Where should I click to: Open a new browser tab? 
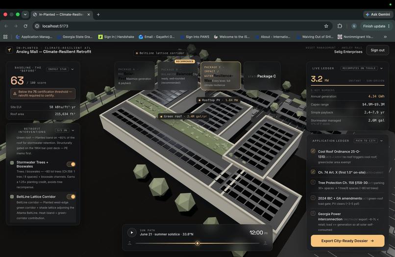[98, 15]
